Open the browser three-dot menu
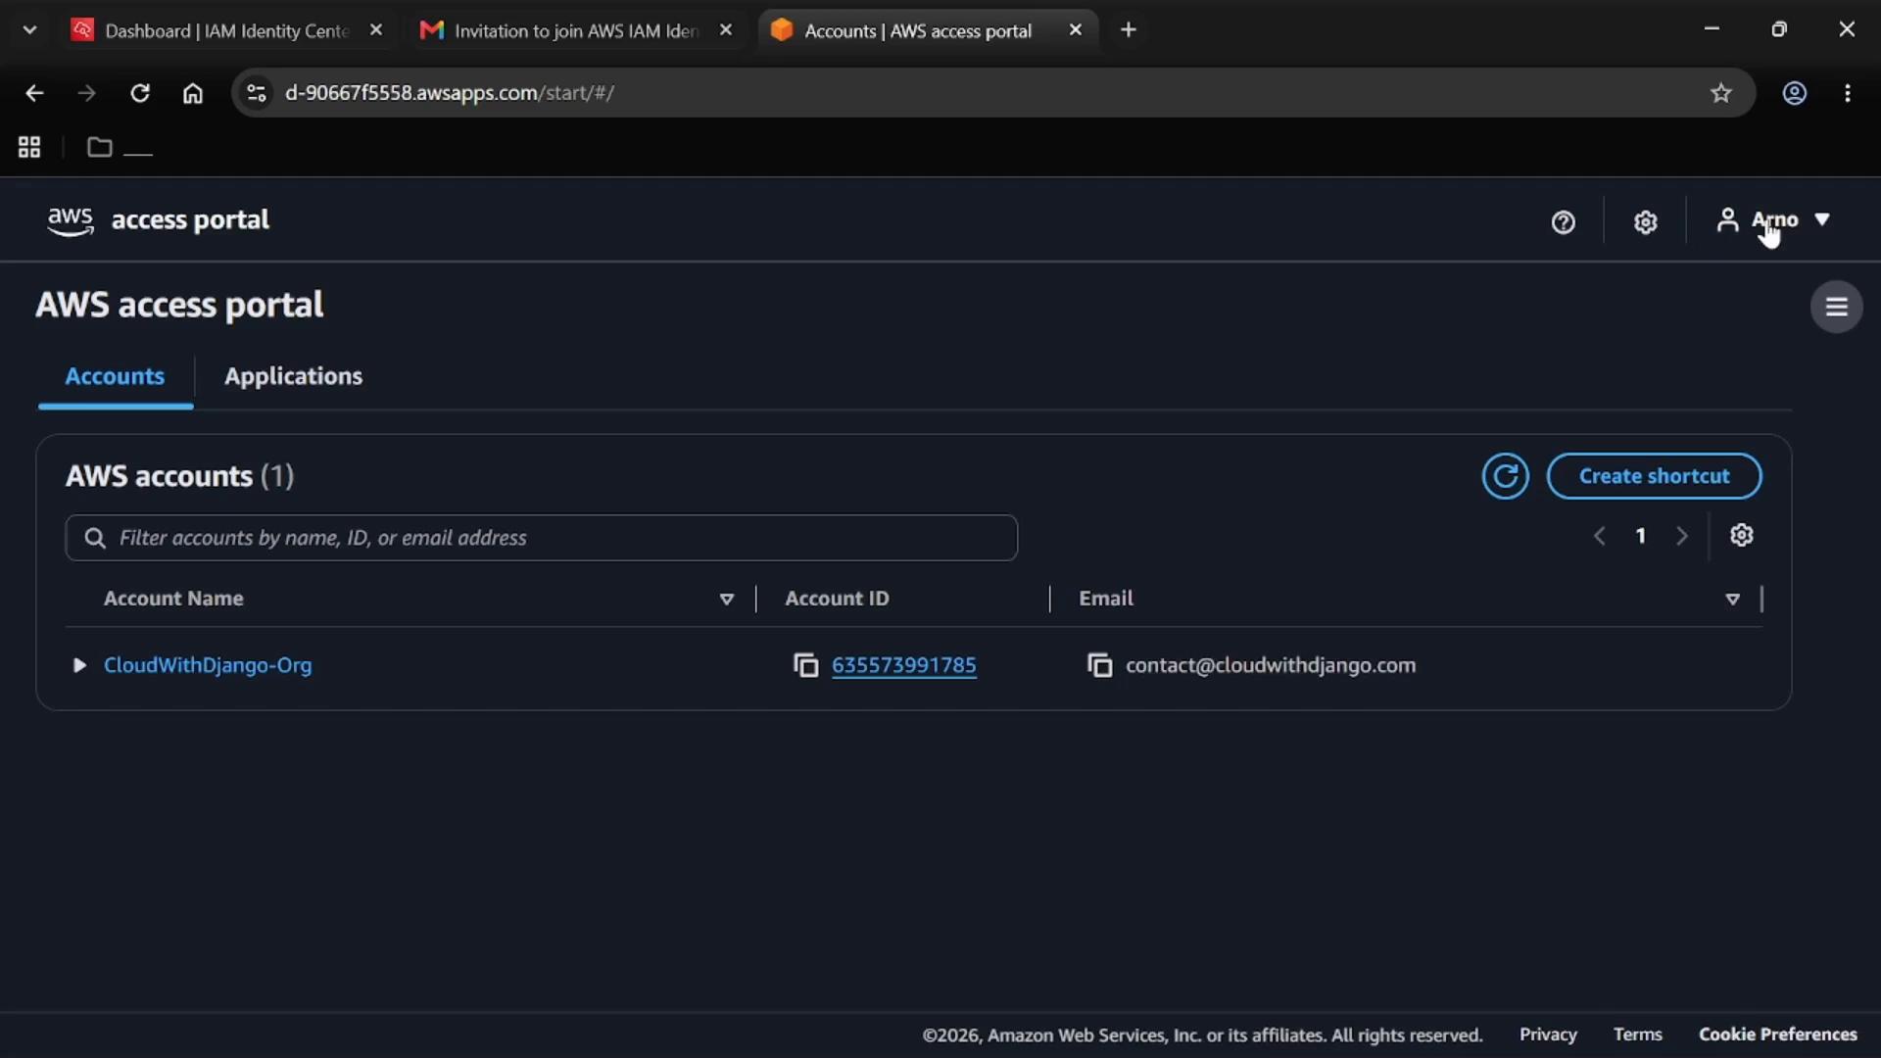This screenshot has height=1058, width=1881. point(1848,93)
